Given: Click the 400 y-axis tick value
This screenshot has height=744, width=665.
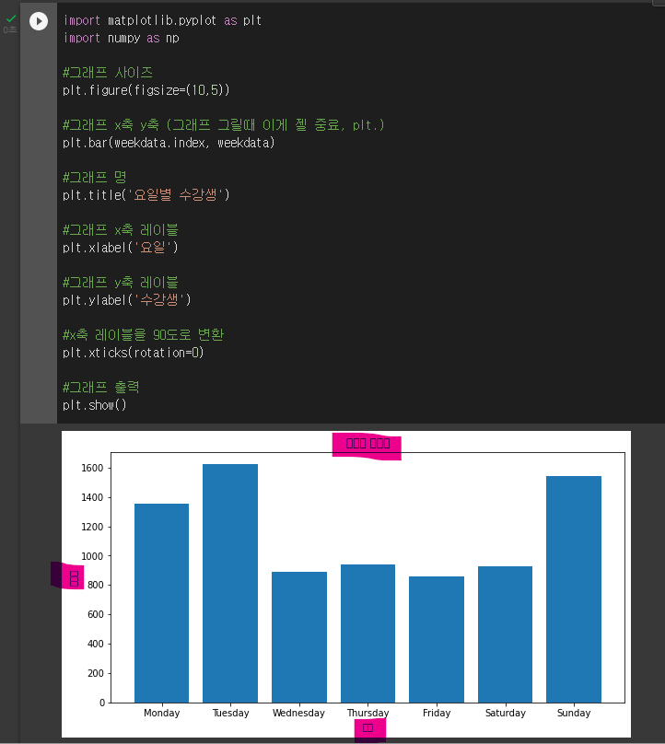Looking at the screenshot, I should pos(96,644).
